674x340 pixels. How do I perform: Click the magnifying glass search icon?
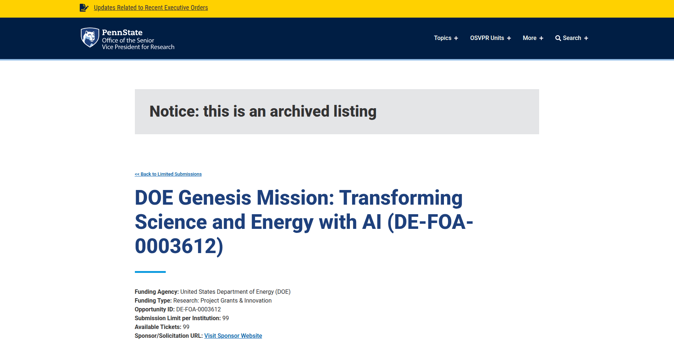[558, 38]
